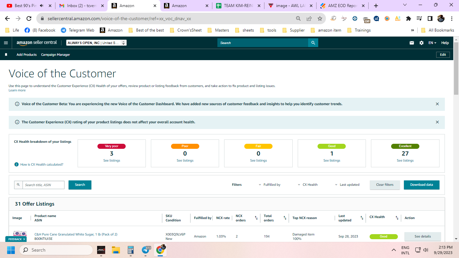Image resolution: width=459 pixels, height=258 pixels.
Task: Reload the current page
Action: pyautogui.click(x=29, y=18)
